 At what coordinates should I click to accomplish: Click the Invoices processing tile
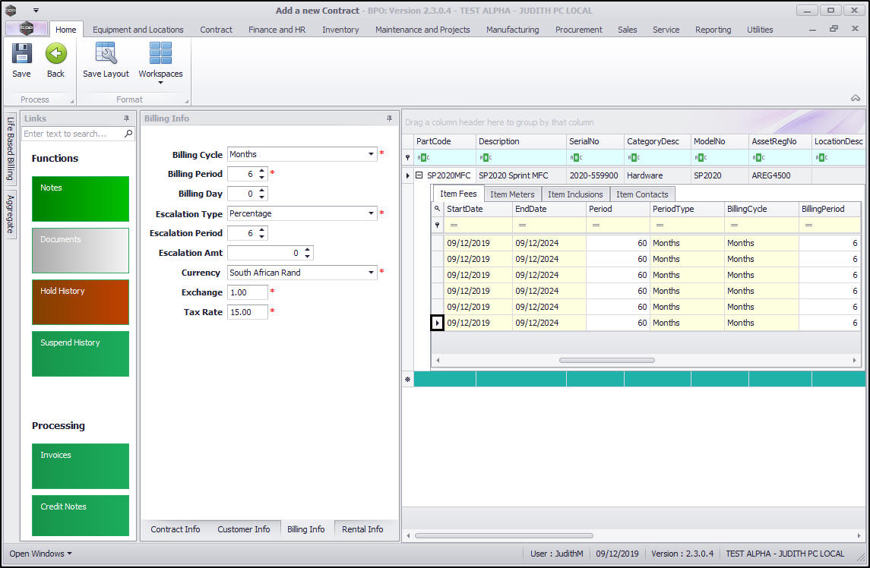(x=81, y=465)
